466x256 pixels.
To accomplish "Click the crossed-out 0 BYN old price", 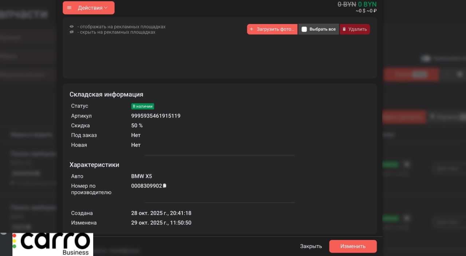I will [347, 4].
